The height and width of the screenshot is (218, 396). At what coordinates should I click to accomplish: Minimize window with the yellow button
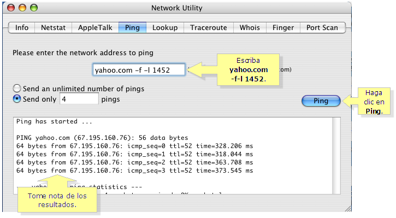pyautogui.click(x=22, y=8)
